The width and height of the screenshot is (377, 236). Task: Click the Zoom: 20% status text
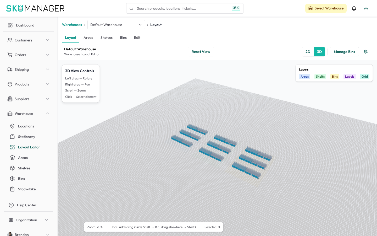pyautogui.click(x=95, y=227)
